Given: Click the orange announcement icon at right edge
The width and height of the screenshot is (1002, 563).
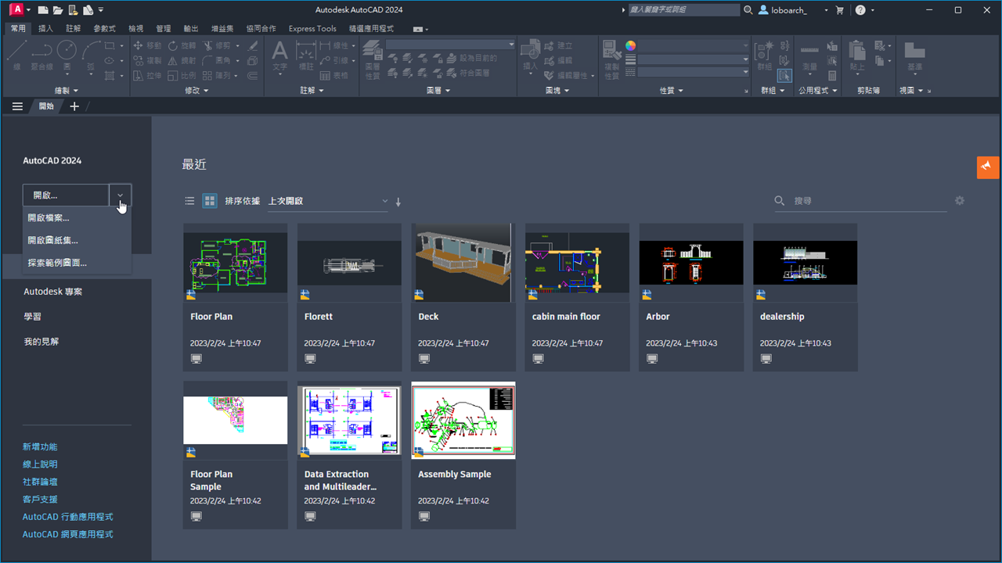Looking at the screenshot, I should click(988, 167).
